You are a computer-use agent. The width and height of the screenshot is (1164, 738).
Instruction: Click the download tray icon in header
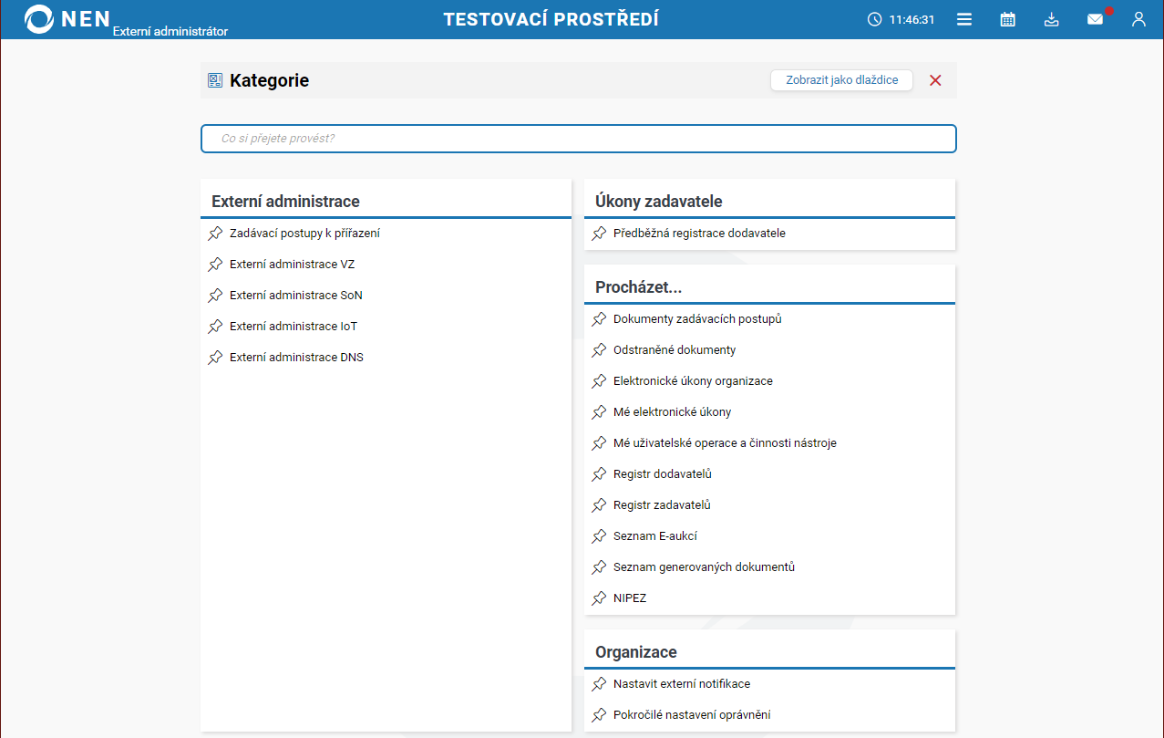1051,19
